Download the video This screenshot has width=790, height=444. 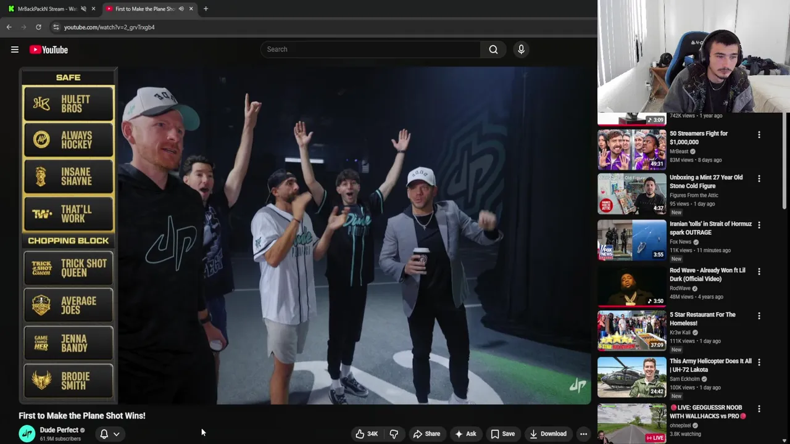click(548, 434)
